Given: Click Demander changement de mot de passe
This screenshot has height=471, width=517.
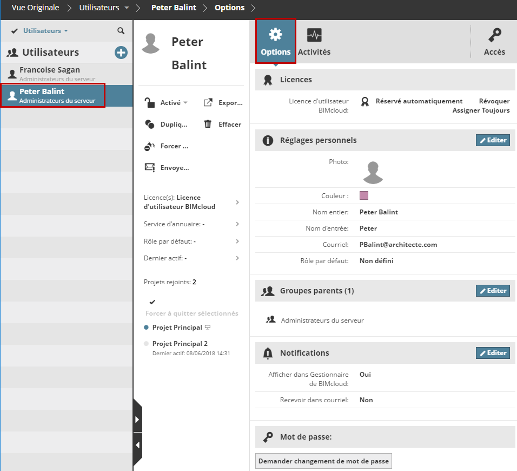Looking at the screenshot, I should (323, 461).
